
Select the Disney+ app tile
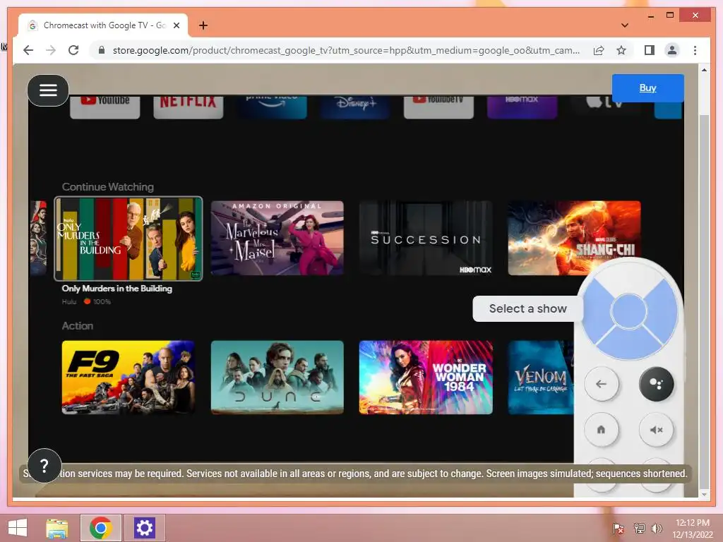(355, 106)
